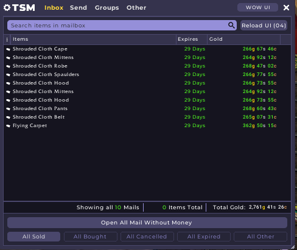Click 29 Days in Shrouded Cloth Cape row

[x=195, y=49]
